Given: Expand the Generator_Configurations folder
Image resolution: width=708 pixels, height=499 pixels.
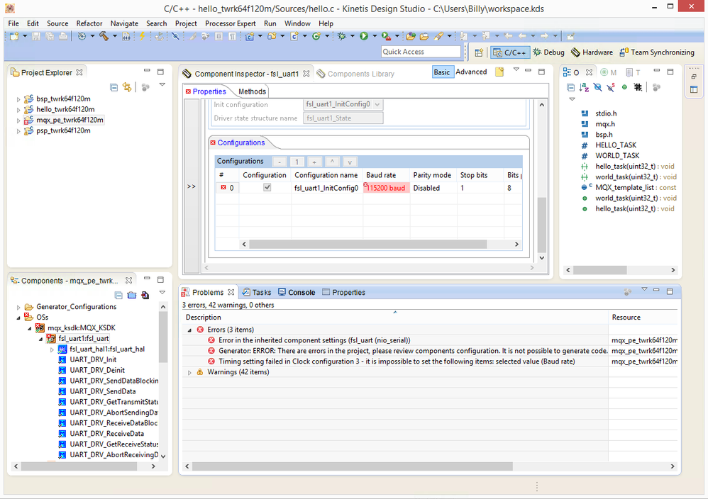Looking at the screenshot, I should pos(18,307).
